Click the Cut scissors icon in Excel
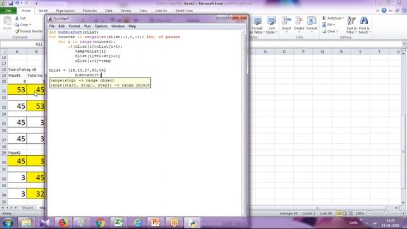407x229 pixels. [x=17, y=18]
